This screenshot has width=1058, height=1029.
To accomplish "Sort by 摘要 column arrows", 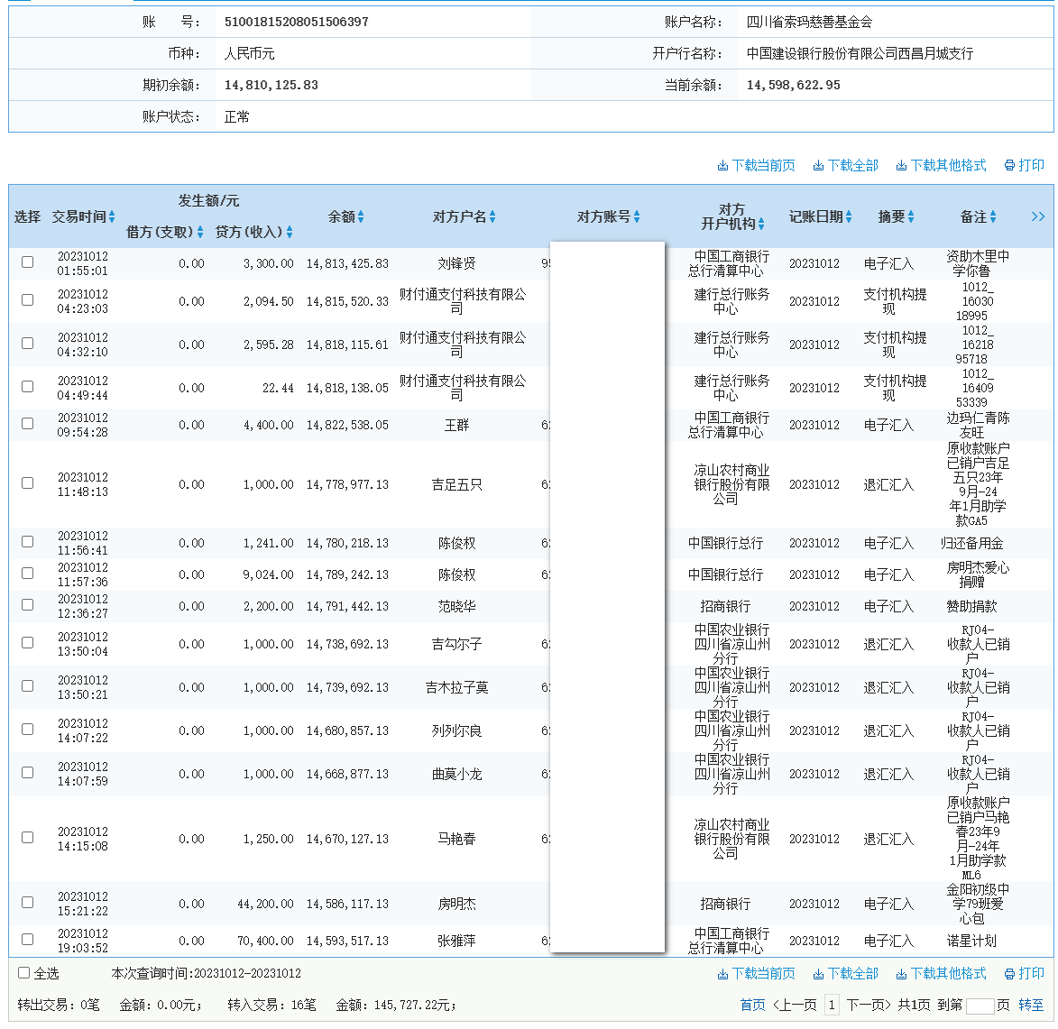I will pos(911,216).
